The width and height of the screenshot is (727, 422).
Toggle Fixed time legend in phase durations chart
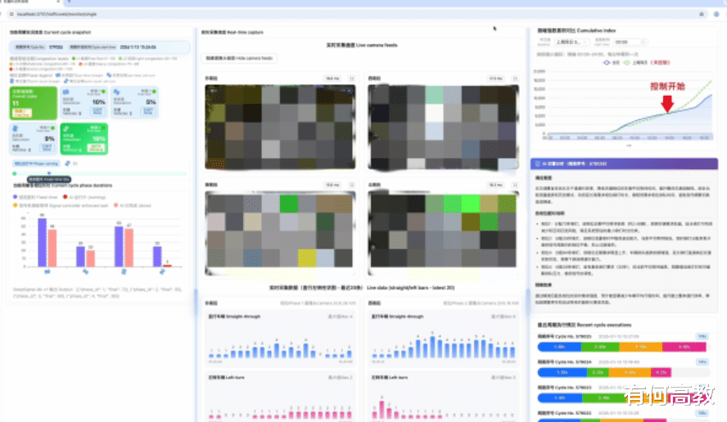click(35, 197)
